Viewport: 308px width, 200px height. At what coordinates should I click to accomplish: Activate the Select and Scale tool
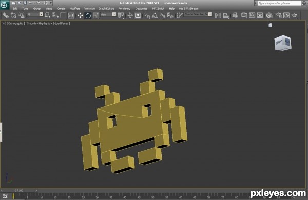tap(96, 15)
